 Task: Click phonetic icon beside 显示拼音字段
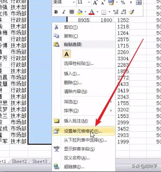coord(56,149)
